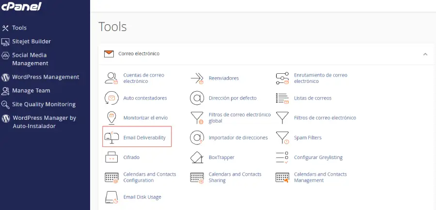Open WordPress Manager by Auto-Instalador entry
Viewport: 436px width, 210px height.
click(x=44, y=122)
